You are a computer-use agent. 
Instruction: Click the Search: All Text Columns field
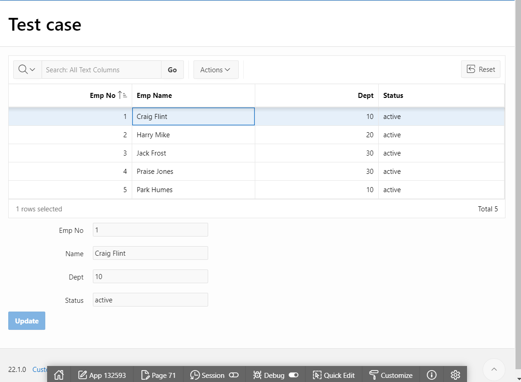(x=102, y=70)
